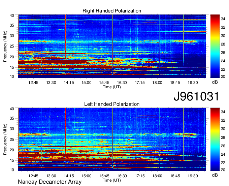Click the 18:45 time tick of Left Handed plot

coord(175,176)
